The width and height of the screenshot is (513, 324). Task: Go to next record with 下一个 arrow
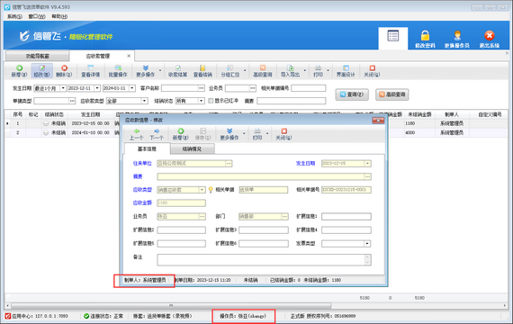pyautogui.click(x=157, y=130)
